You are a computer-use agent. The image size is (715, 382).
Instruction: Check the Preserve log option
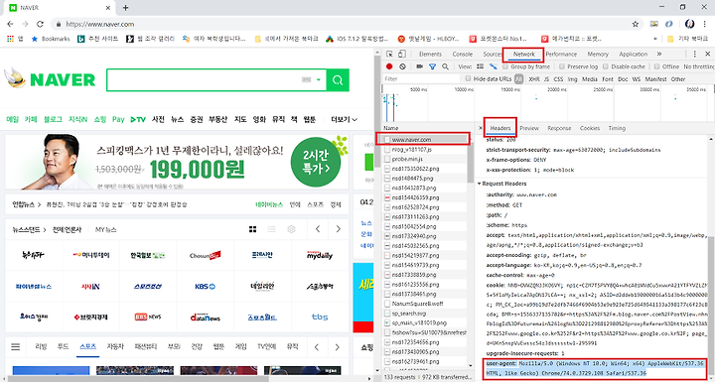coord(562,66)
